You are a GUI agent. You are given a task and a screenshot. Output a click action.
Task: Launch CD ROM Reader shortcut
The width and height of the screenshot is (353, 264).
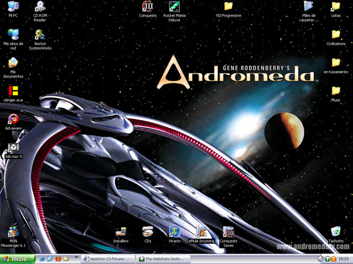[x=40, y=7]
